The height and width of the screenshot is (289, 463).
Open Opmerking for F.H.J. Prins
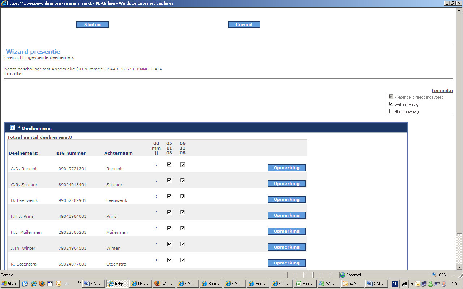[287, 215]
